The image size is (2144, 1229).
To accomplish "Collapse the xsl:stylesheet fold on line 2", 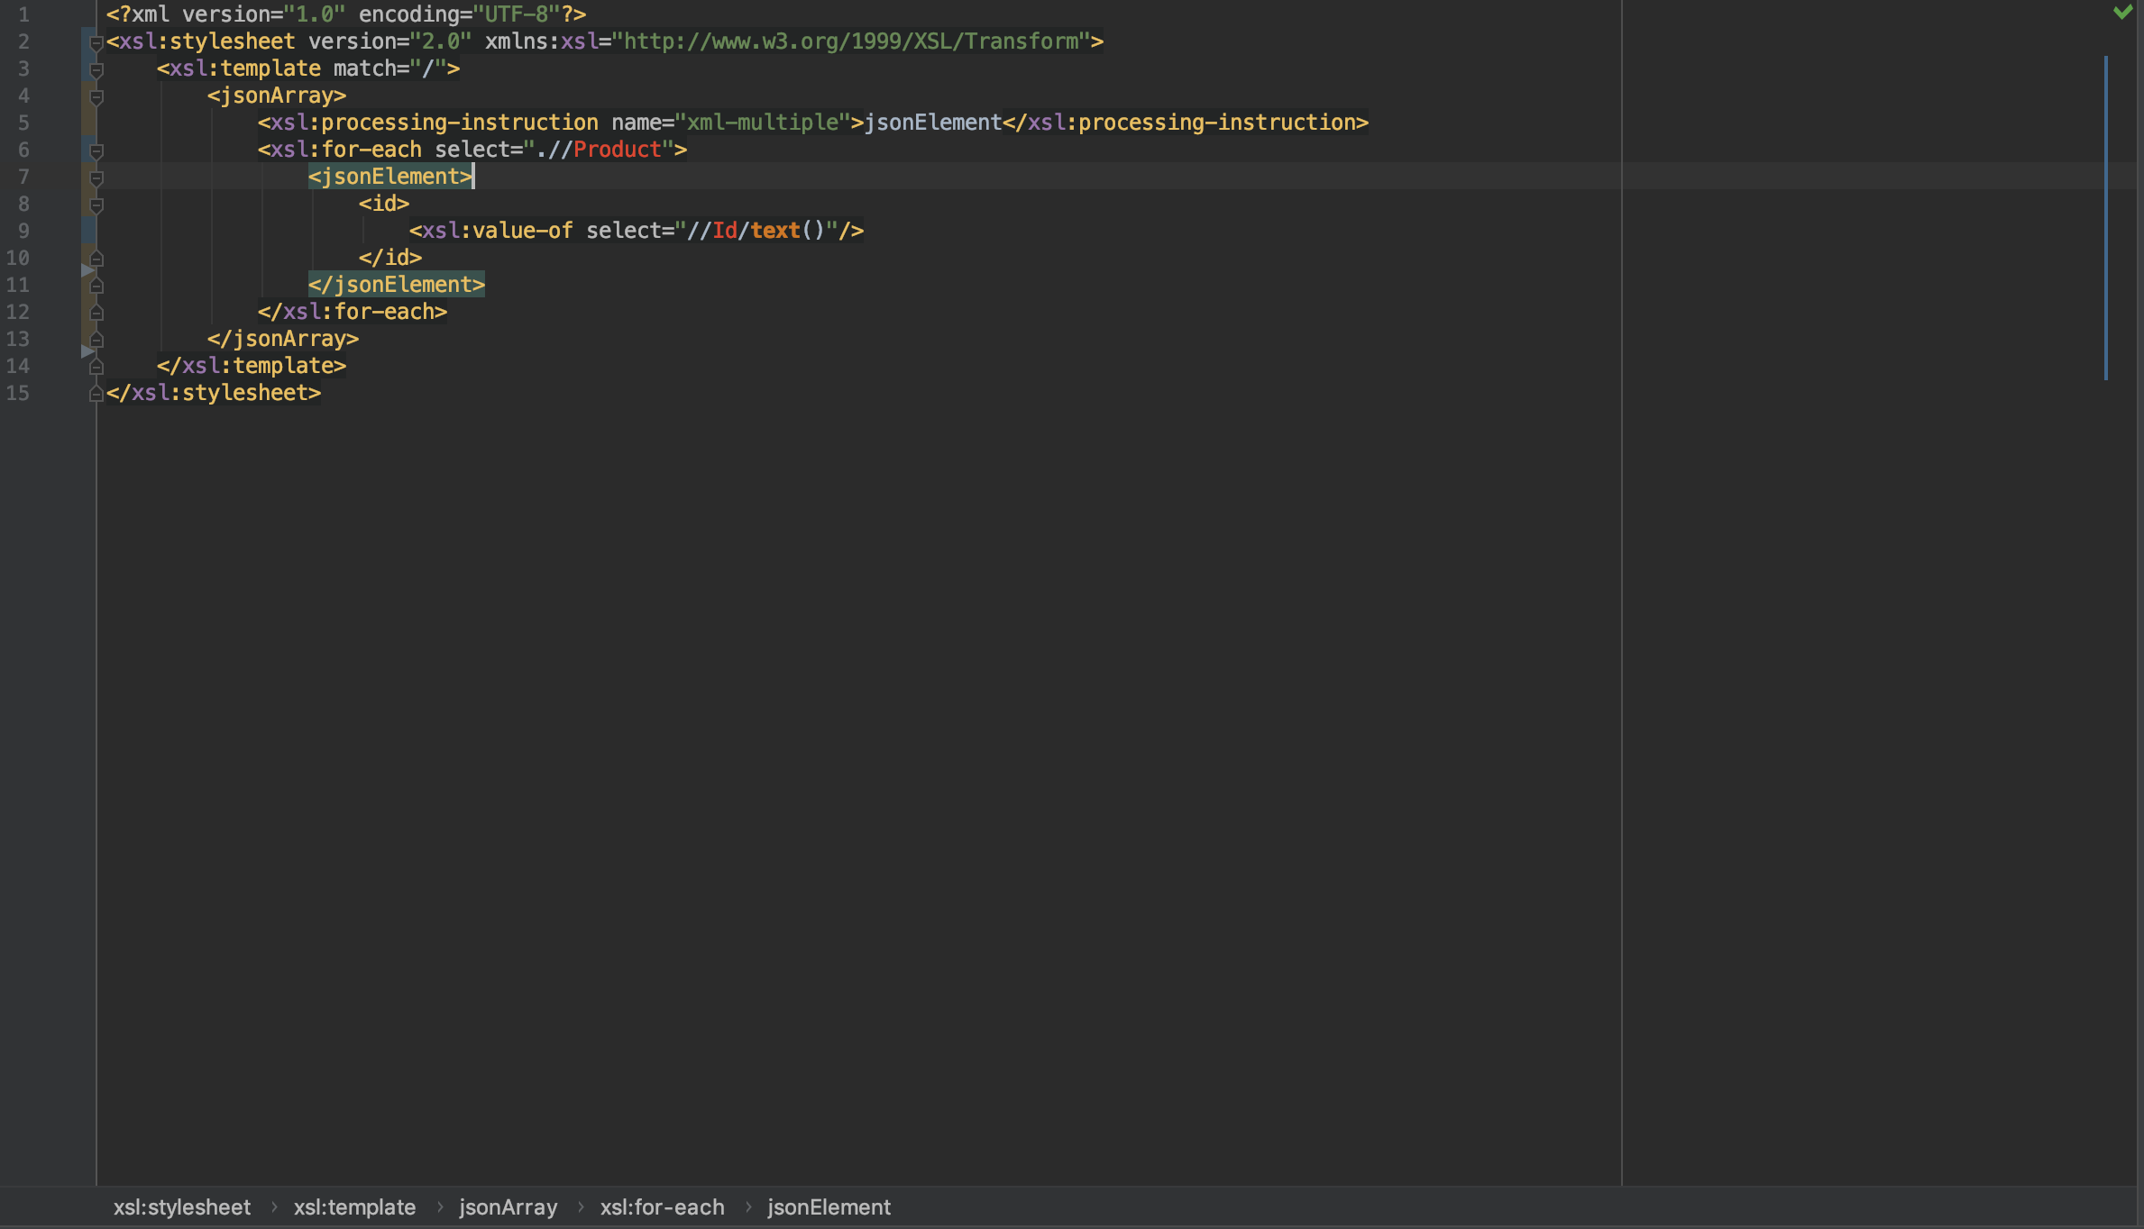I will 96,42.
